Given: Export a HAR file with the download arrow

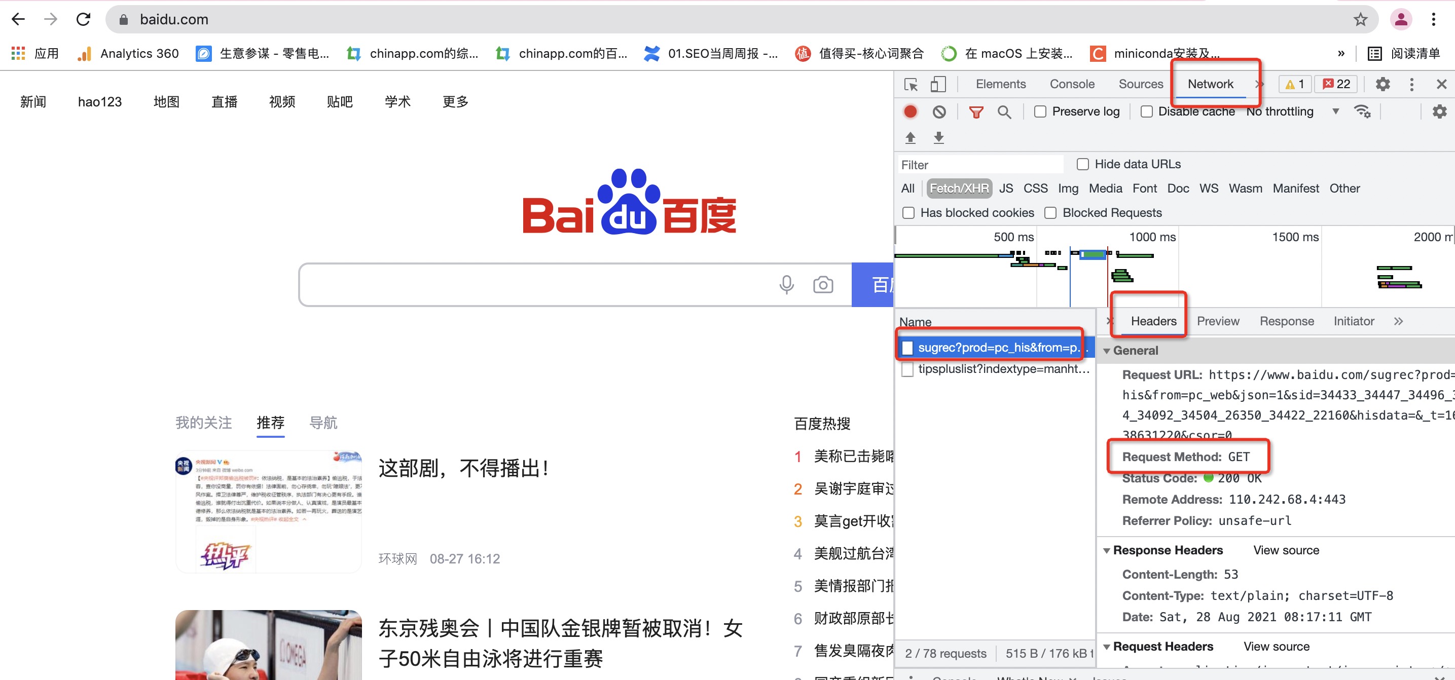Looking at the screenshot, I should [939, 137].
